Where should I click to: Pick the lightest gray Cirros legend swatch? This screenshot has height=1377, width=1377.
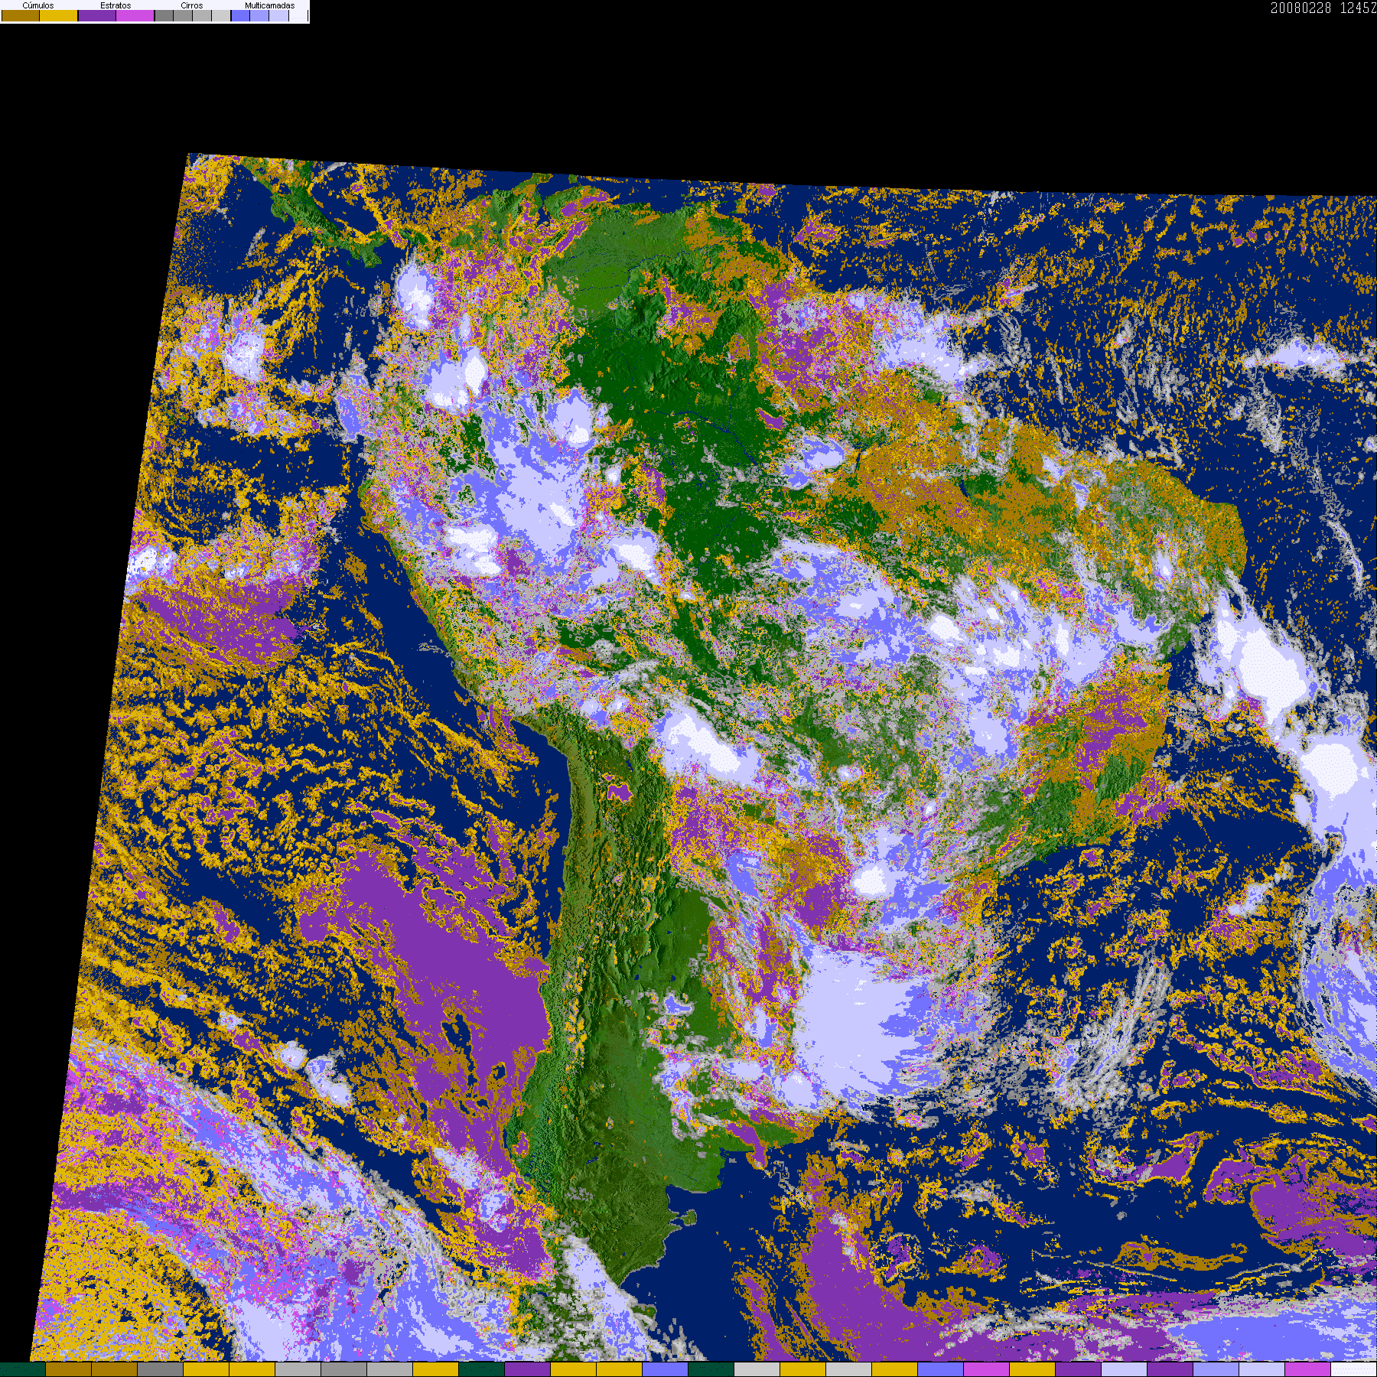(x=221, y=15)
